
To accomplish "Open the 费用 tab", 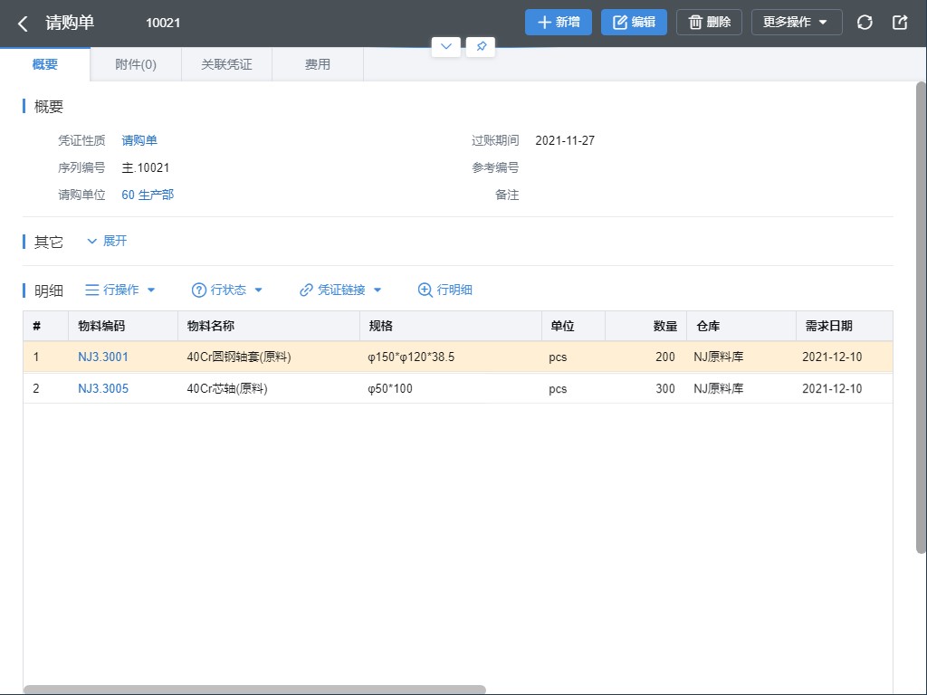I will point(318,64).
